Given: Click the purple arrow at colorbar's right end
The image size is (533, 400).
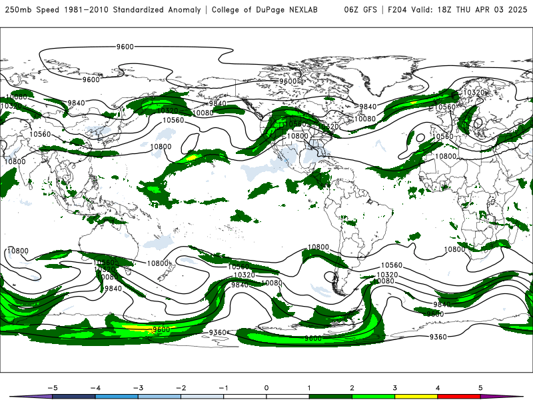Looking at the screenshot, I should pos(502,397).
